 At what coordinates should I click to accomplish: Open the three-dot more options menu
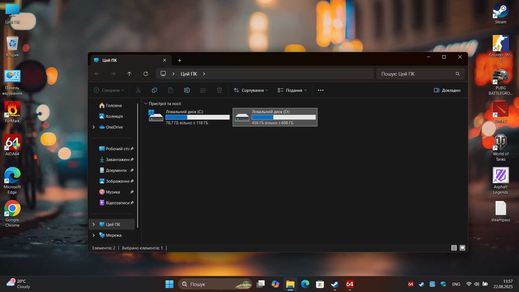click(x=321, y=90)
